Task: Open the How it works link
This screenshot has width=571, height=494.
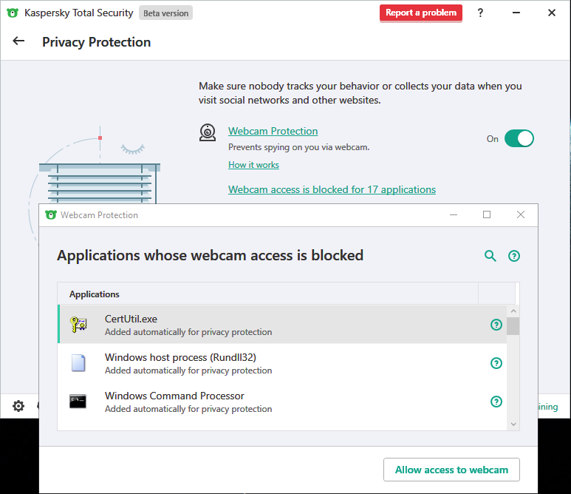Action: click(x=253, y=165)
